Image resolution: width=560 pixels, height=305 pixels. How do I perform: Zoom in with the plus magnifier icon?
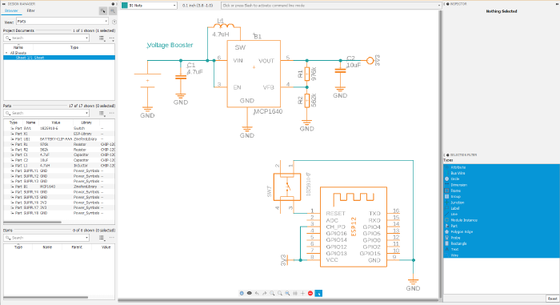(272, 293)
